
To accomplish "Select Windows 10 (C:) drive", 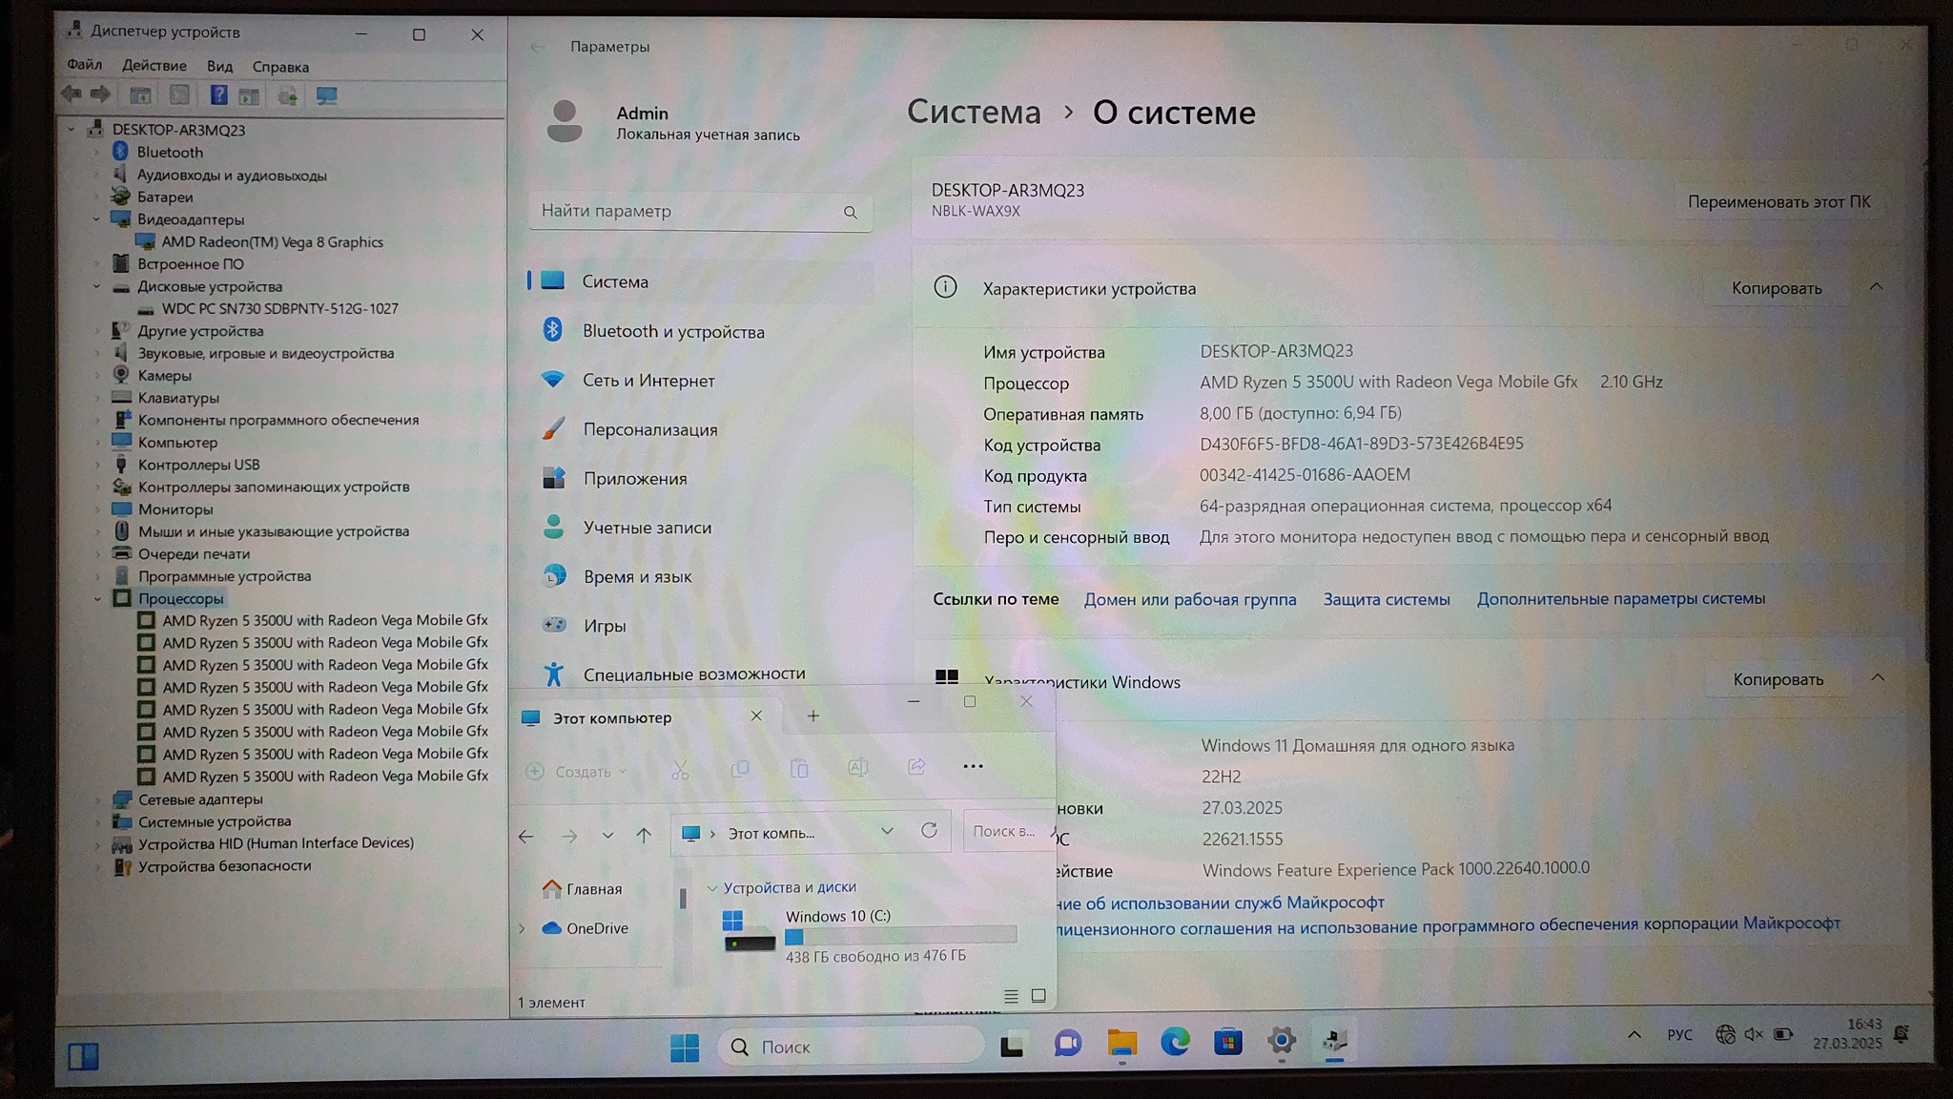I will coord(837,916).
